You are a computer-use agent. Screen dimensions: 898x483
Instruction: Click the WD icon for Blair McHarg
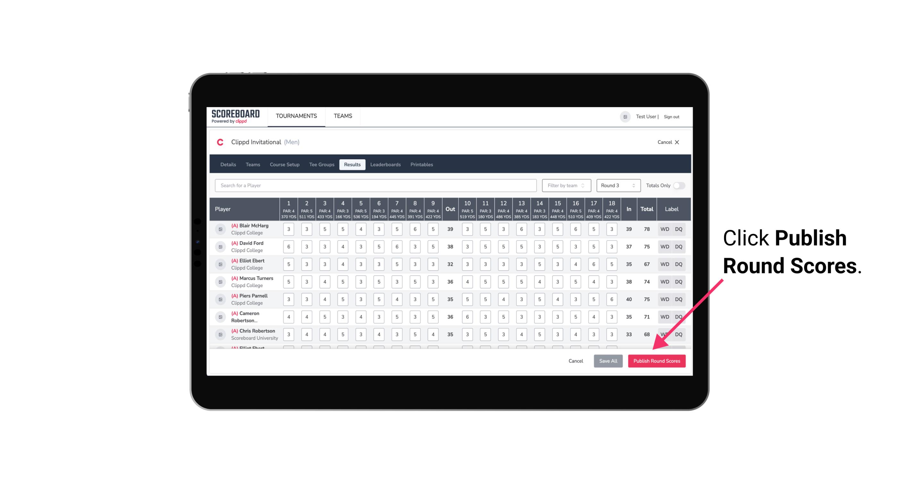tap(664, 229)
